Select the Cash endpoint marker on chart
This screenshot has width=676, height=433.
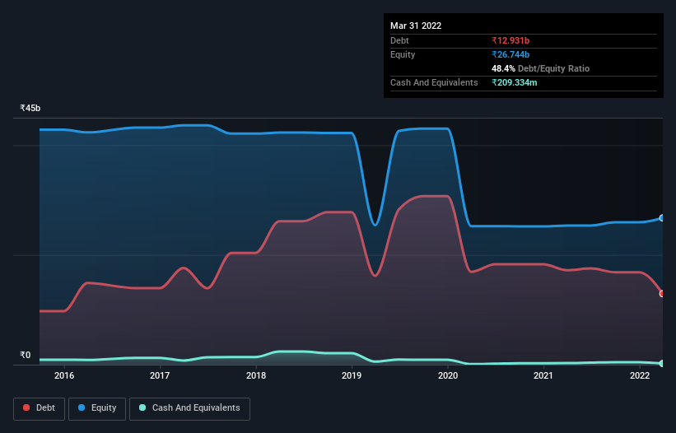(x=662, y=363)
